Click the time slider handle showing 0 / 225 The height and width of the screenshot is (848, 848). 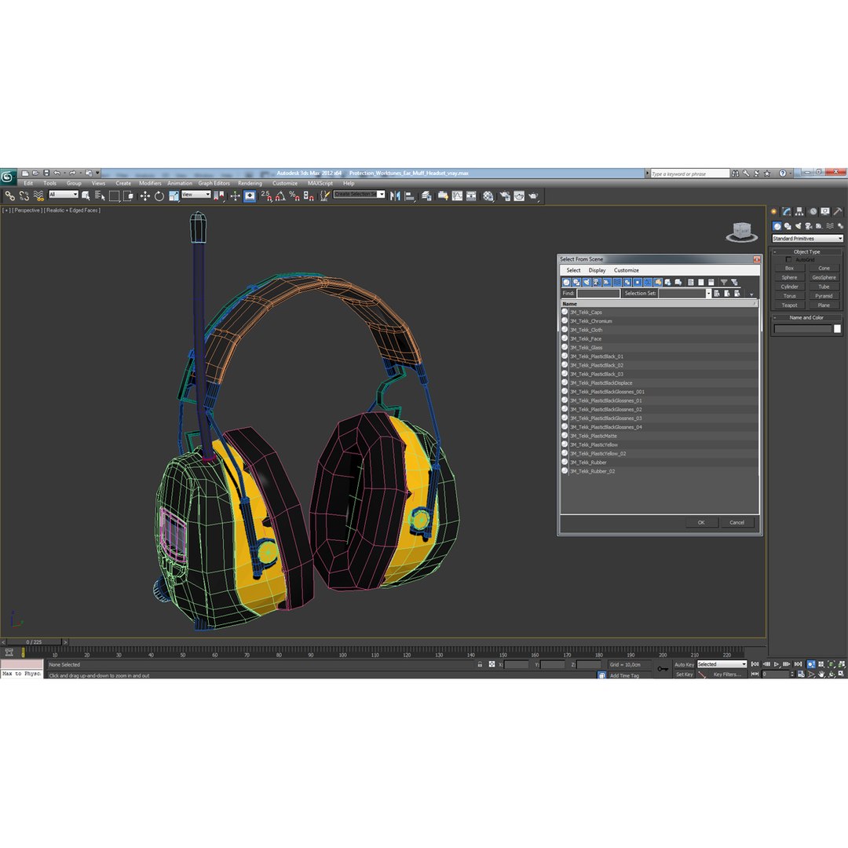[x=34, y=642]
